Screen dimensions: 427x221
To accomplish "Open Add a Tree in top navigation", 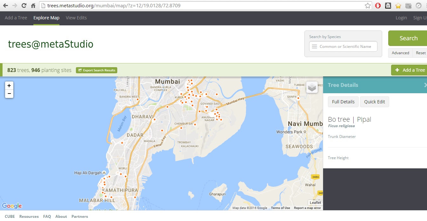I will click(x=16, y=18).
